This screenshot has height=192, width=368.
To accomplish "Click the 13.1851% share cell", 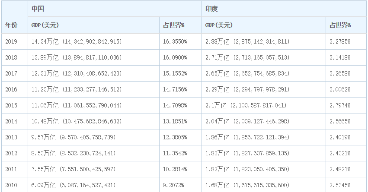I will (x=180, y=121).
